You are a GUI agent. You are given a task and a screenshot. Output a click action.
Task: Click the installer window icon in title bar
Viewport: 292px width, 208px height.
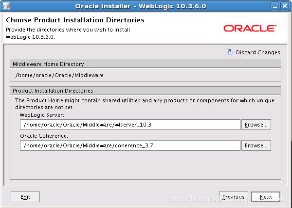[6, 6]
